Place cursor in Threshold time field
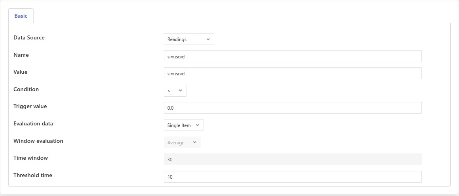This screenshot has width=459, height=196. 292,177
